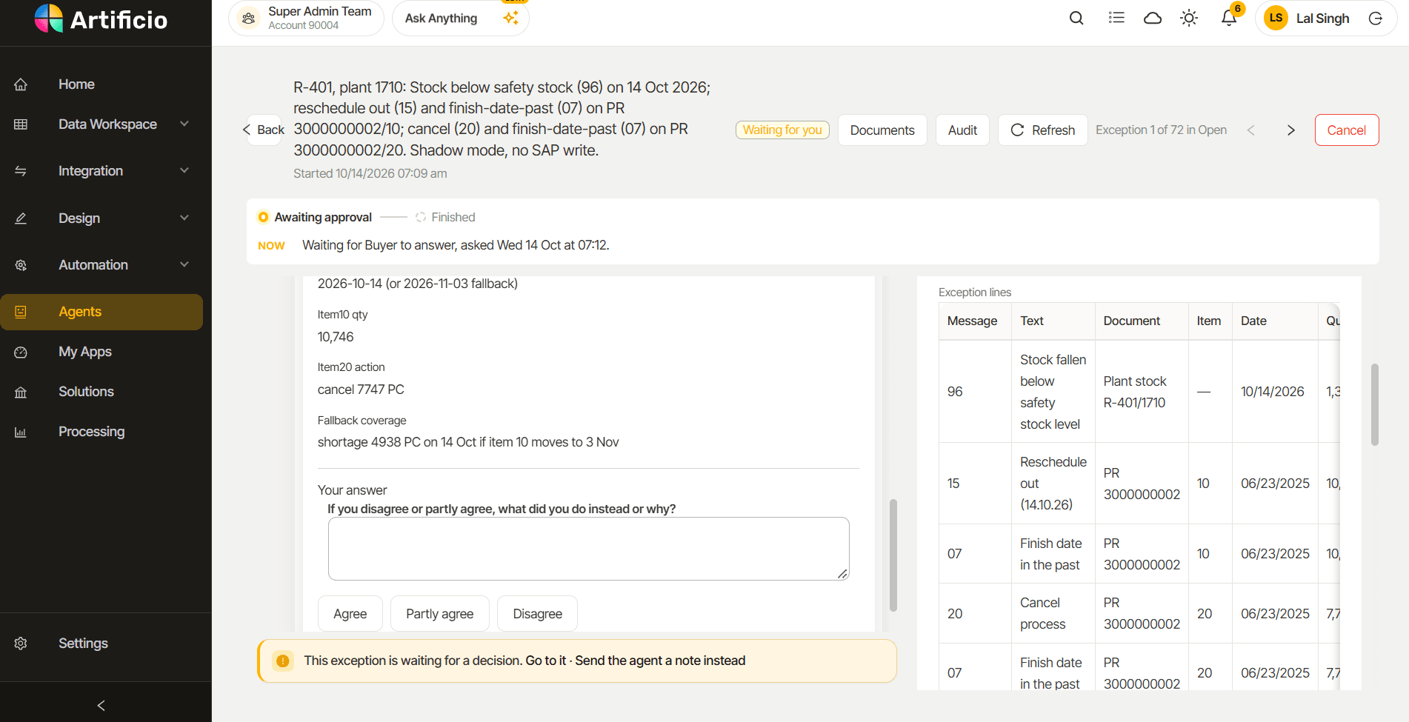Open the search magnifier icon
This screenshot has height=722, width=1409.
point(1076,19)
